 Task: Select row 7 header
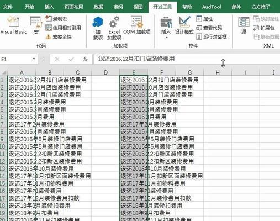click(3, 124)
